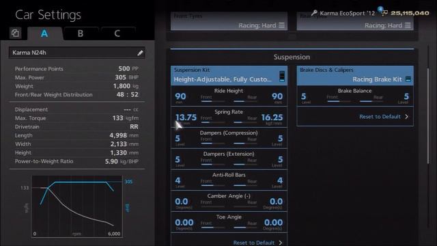Adjust Brake Balance rear slider
The height and width of the screenshot is (246, 437).
point(371,101)
